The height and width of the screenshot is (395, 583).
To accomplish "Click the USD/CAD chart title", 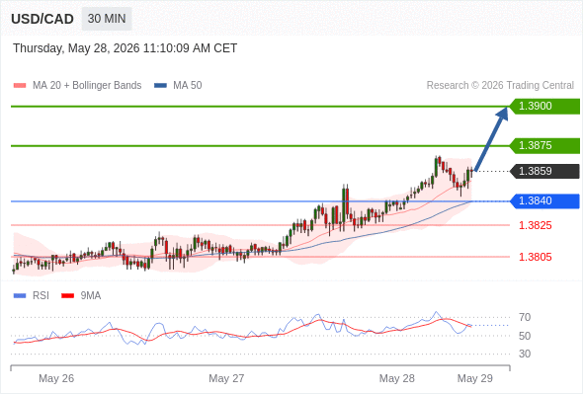I will point(42,19).
